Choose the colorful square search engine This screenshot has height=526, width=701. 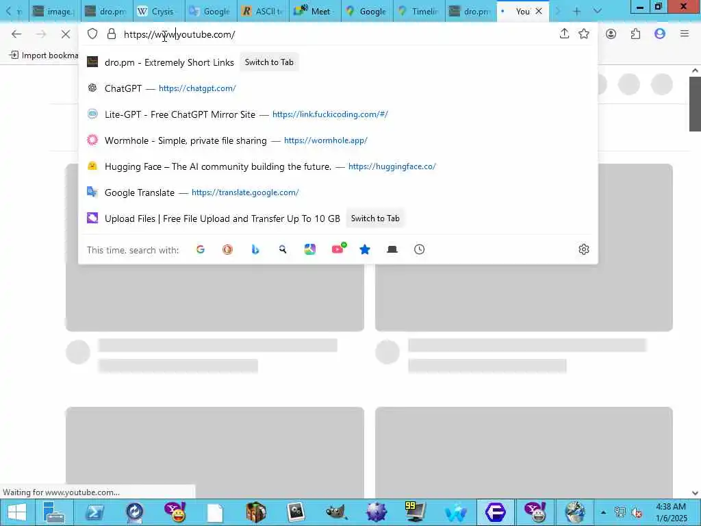tap(310, 249)
